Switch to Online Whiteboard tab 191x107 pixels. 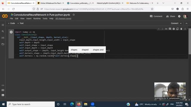pyautogui.click(x=51, y=3)
